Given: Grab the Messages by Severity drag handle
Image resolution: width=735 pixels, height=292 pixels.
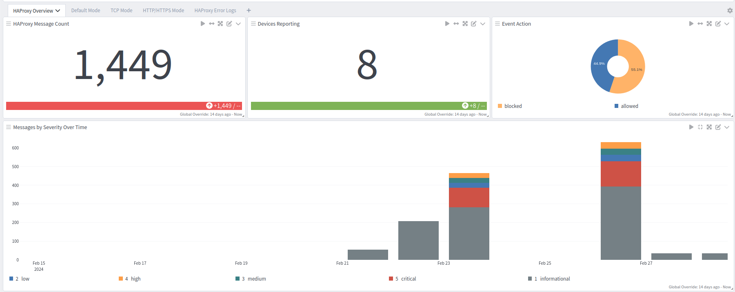Looking at the screenshot, I should click(x=8, y=127).
